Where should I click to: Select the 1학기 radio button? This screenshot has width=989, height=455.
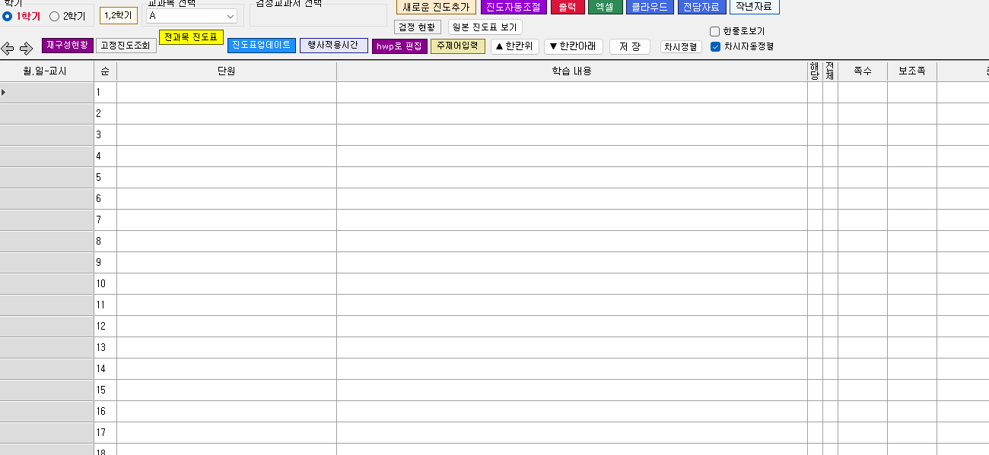click(x=8, y=16)
